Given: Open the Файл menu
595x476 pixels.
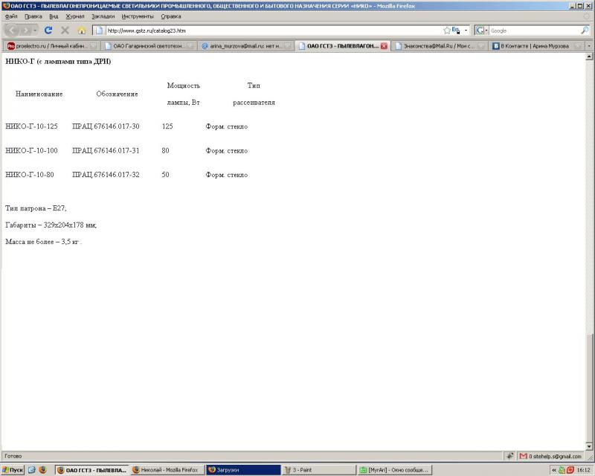Looking at the screenshot, I should 10,16.
